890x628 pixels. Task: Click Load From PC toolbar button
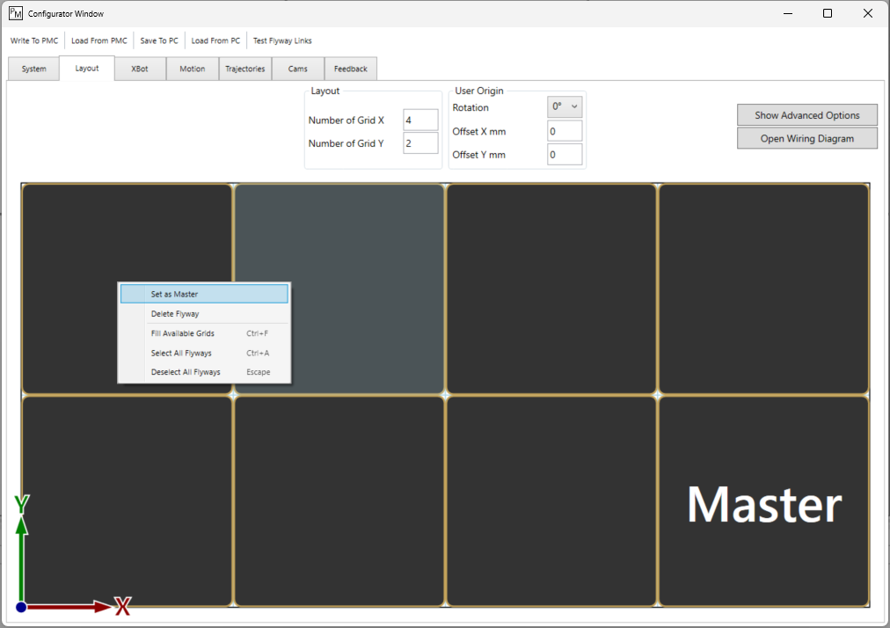click(x=215, y=40)
